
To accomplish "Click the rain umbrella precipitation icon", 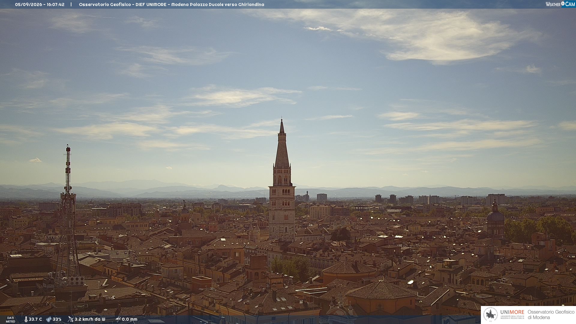I will tap(118, 319).
